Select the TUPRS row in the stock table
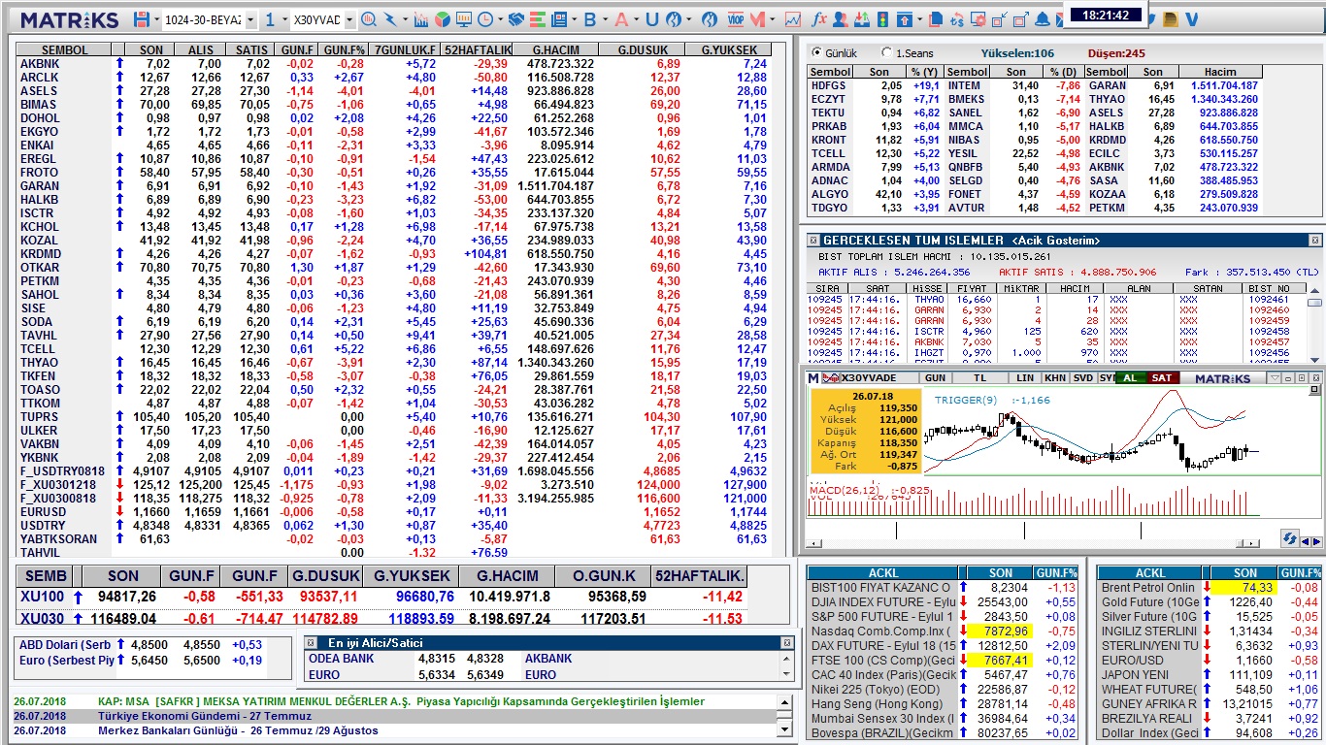The height and width of the screenshot is (745, 1326). point(393,417)
